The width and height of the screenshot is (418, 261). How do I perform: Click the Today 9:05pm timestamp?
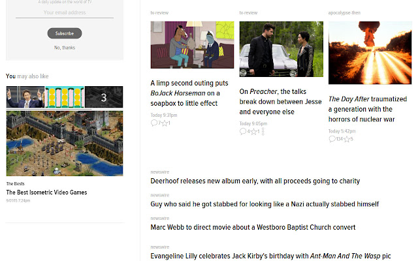coord(253,123)
